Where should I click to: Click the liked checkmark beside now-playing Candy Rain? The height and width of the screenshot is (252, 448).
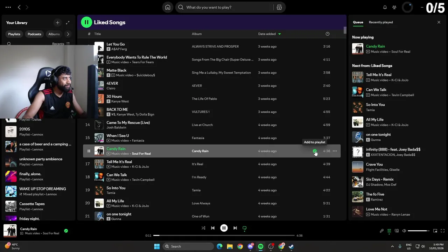coord(66,231)
